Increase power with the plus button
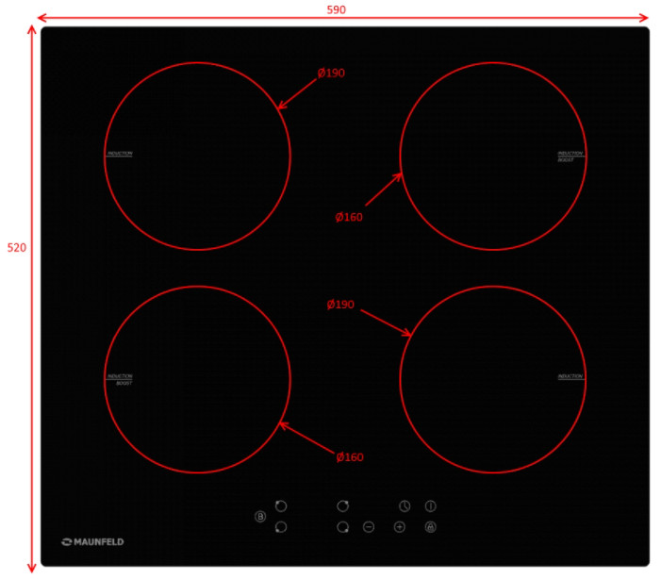661x579 pixels. [x=399, y=527]
